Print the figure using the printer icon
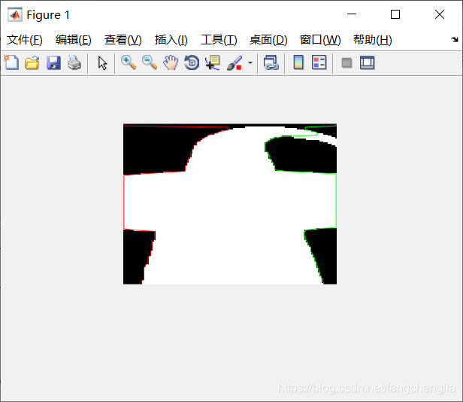This screenshot has height=402, width=463. coord(74,62)
